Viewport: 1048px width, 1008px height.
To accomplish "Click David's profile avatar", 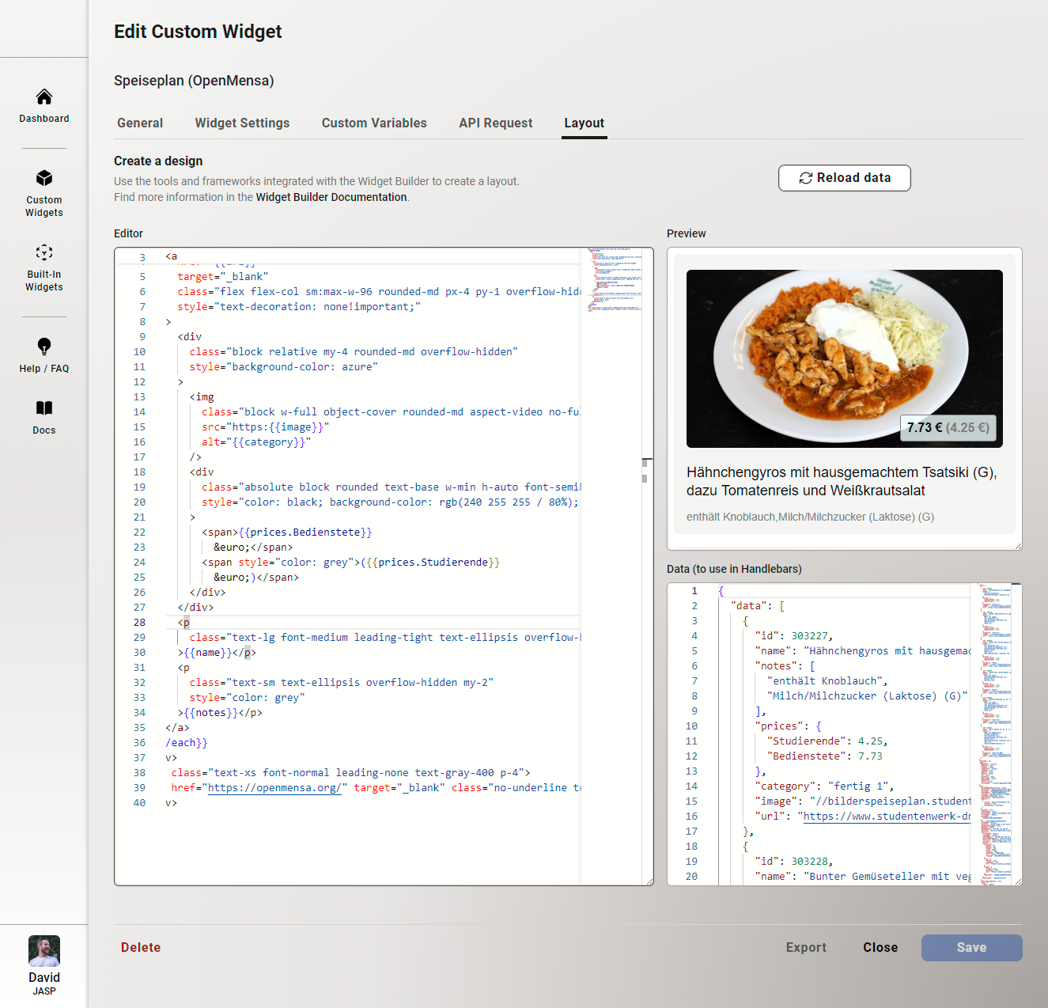I will coord(44,951).
